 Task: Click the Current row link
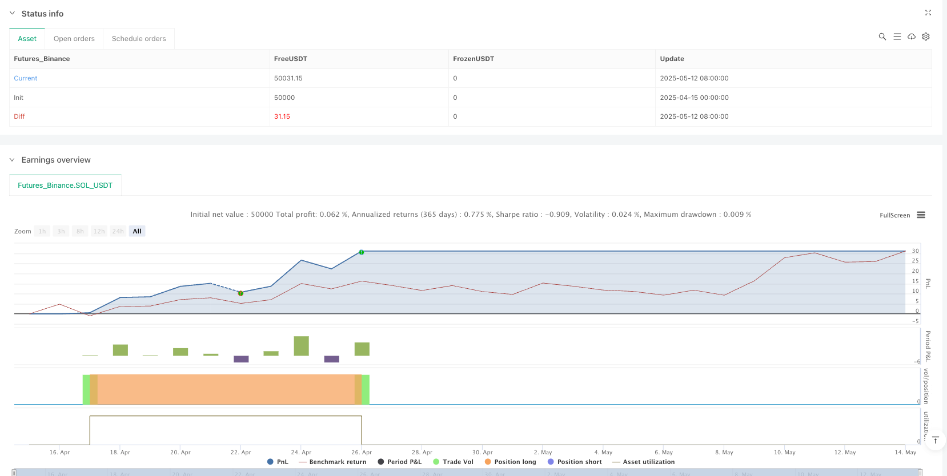click(x=26, y=78)
